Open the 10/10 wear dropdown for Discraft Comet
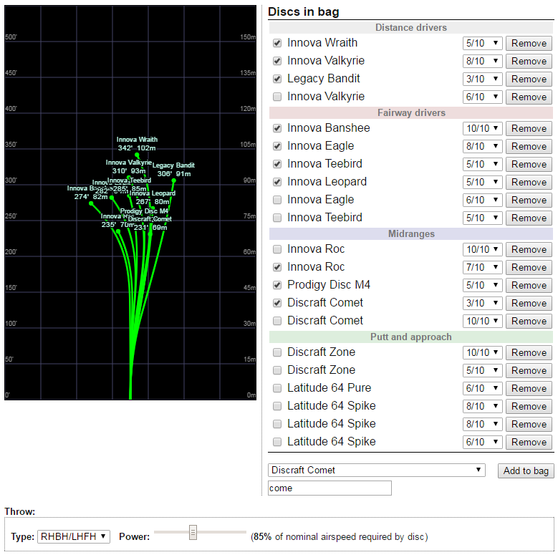This screenshot has height=555, width=558. [x=482, y=321]
